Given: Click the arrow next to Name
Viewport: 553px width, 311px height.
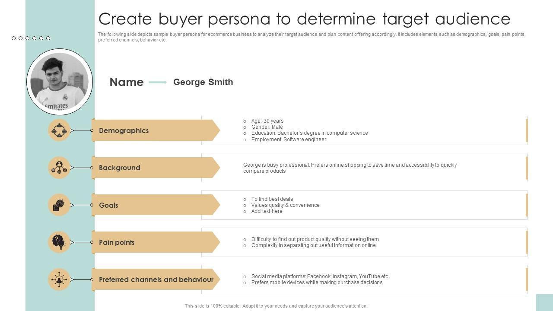Looking at the screenshot, I should tap(158, 82).
